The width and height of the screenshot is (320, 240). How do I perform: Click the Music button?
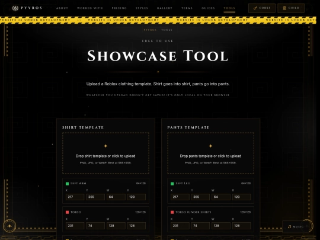pos(296,226)
